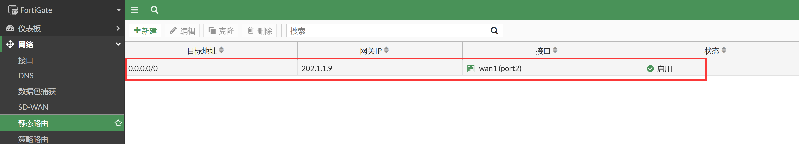Expand the 仪表板 chevron
The image size is (799, 144).
click(x=118, y=28)
